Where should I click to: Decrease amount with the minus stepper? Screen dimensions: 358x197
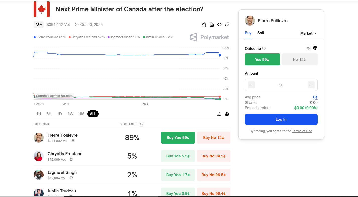coord(251,85)
